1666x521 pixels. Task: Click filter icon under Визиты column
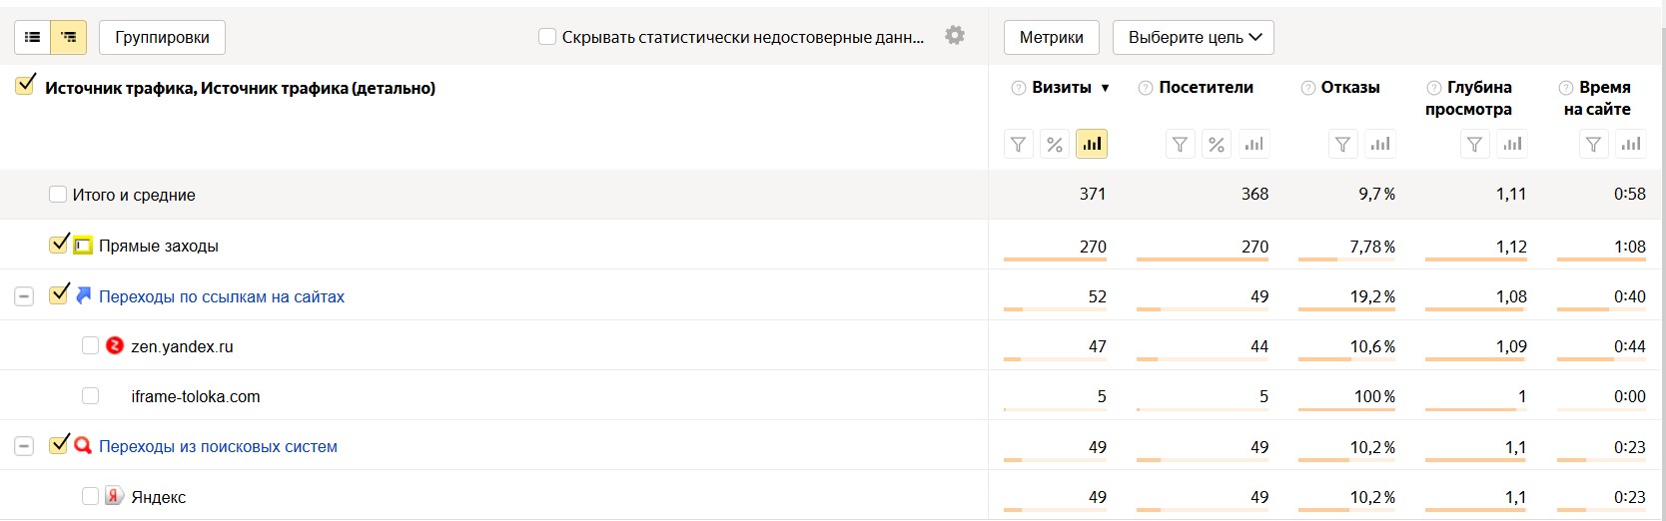point(1018,145)
